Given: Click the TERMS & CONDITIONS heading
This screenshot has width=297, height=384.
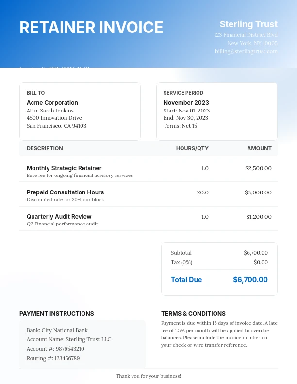Looking at the screenshot, I should pyautogui.click(x=193, y=314).
